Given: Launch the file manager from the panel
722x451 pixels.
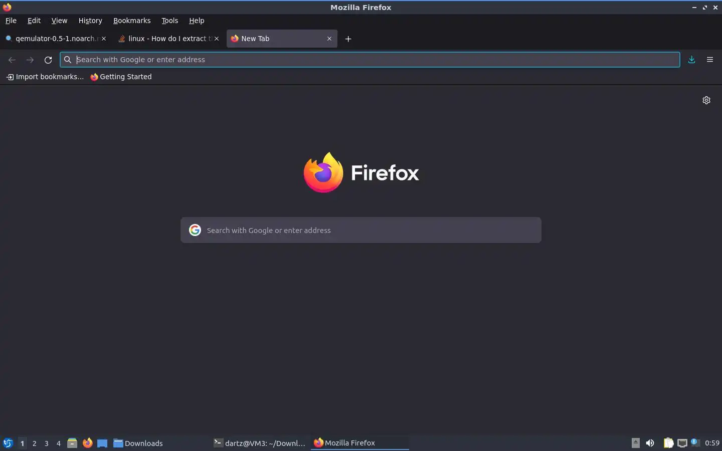Looking at the screenshot, I should pos(72,443).
